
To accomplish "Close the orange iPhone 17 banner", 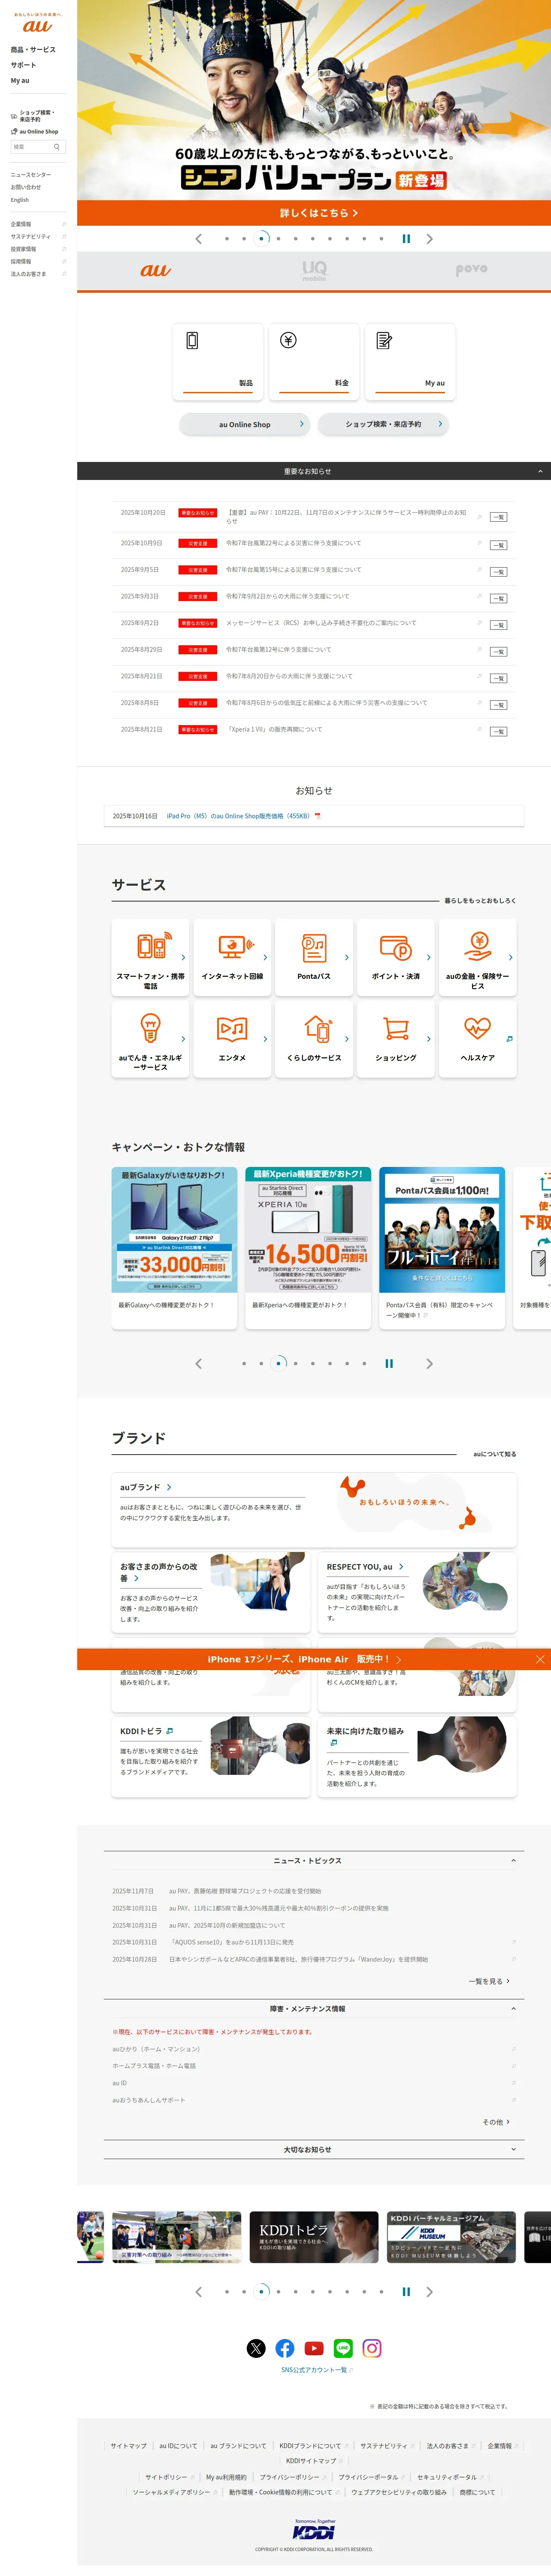I will 540,1659.
